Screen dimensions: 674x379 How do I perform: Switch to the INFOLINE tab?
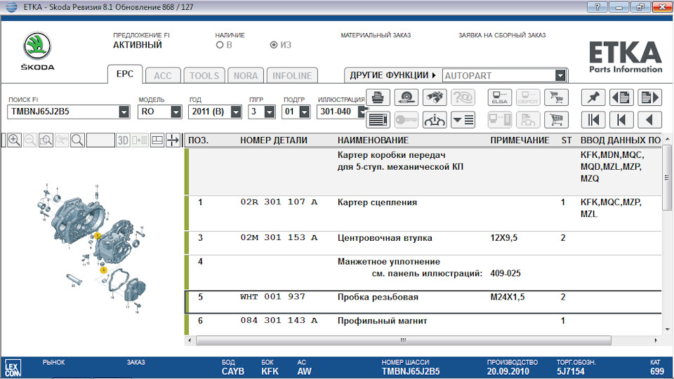292,76
